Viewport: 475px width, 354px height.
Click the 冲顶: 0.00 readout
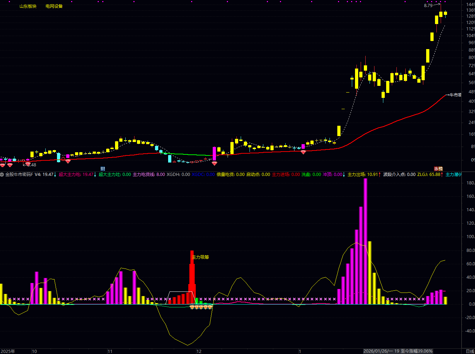pyautogui.click(x=333, y=175)
